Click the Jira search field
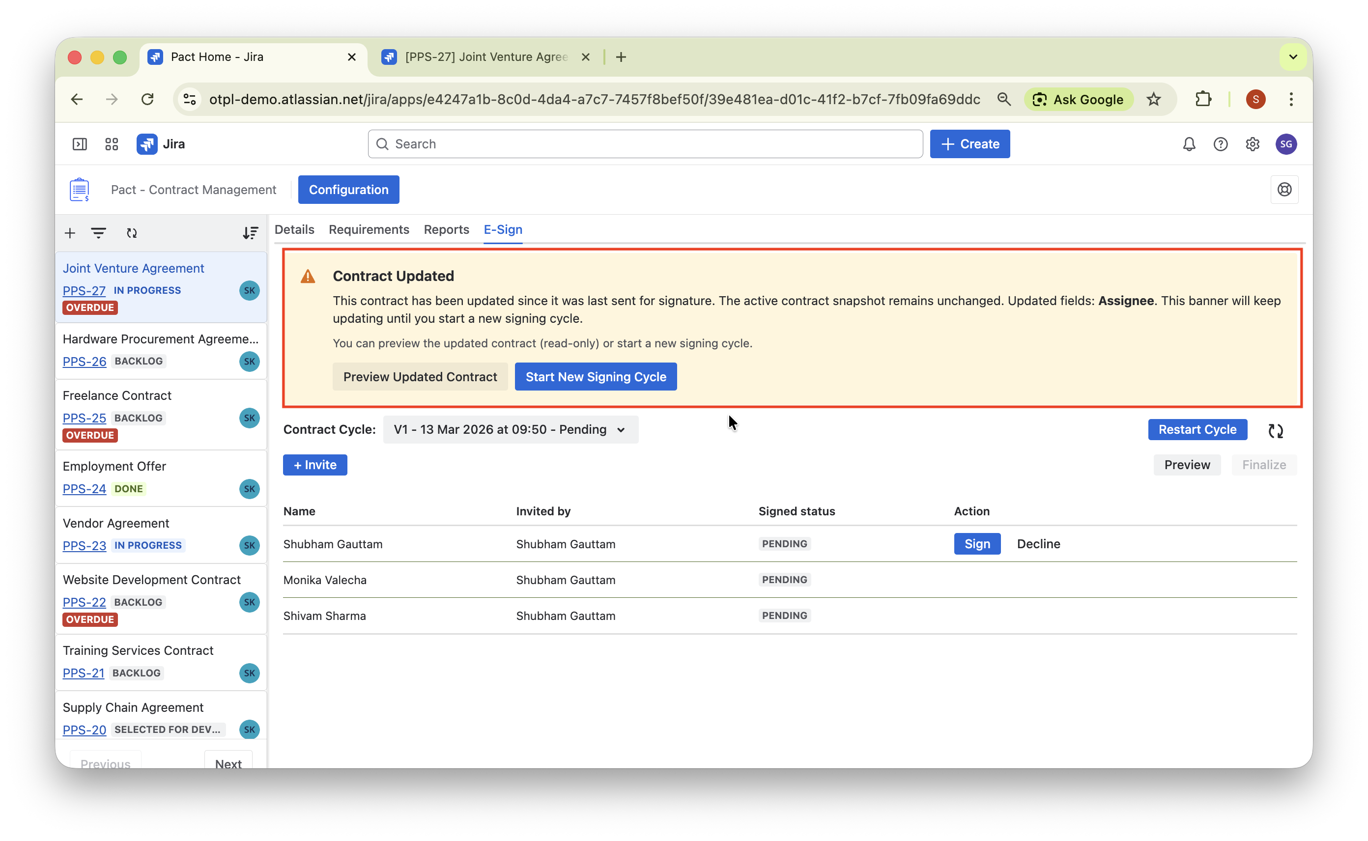This screenshot has width=1368, height=841. tap(645, 144)
